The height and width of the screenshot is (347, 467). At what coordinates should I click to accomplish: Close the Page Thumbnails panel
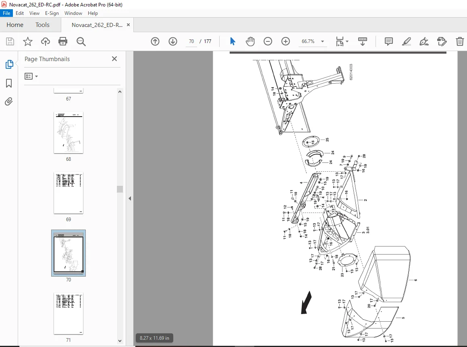pyautogui.click(x=114, y=59)
